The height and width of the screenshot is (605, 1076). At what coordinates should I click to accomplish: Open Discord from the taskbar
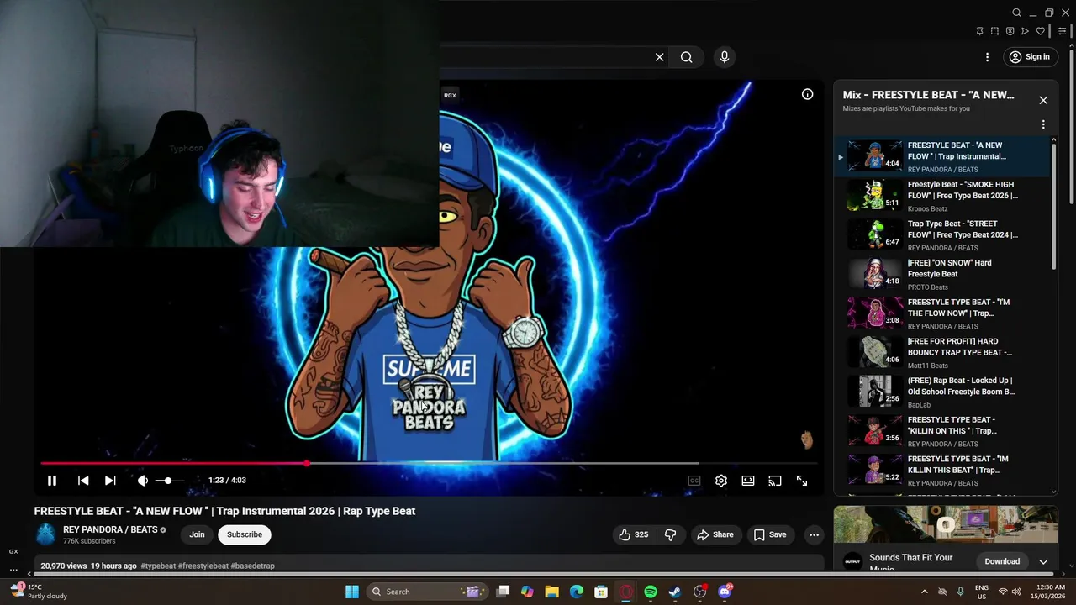pyautogui.click(x=725, y=592)
